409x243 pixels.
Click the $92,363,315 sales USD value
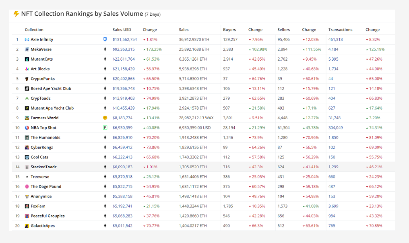[124, 49]
